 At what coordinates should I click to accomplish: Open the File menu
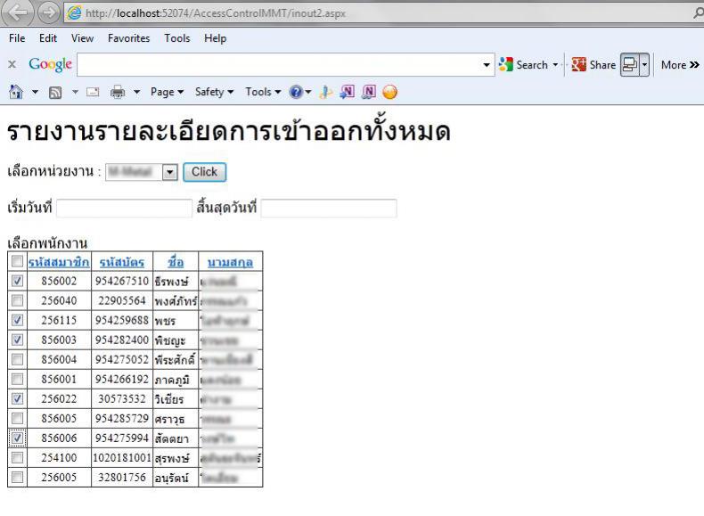(17, 38)
